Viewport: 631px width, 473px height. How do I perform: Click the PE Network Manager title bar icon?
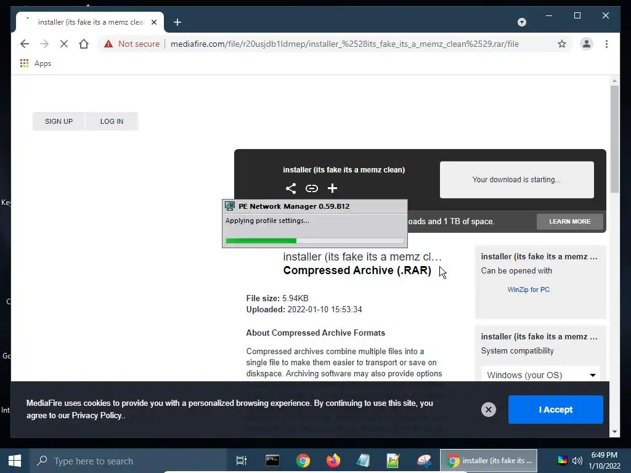(230, 206)
